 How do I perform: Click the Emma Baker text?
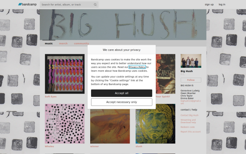[x=187, y=98]
